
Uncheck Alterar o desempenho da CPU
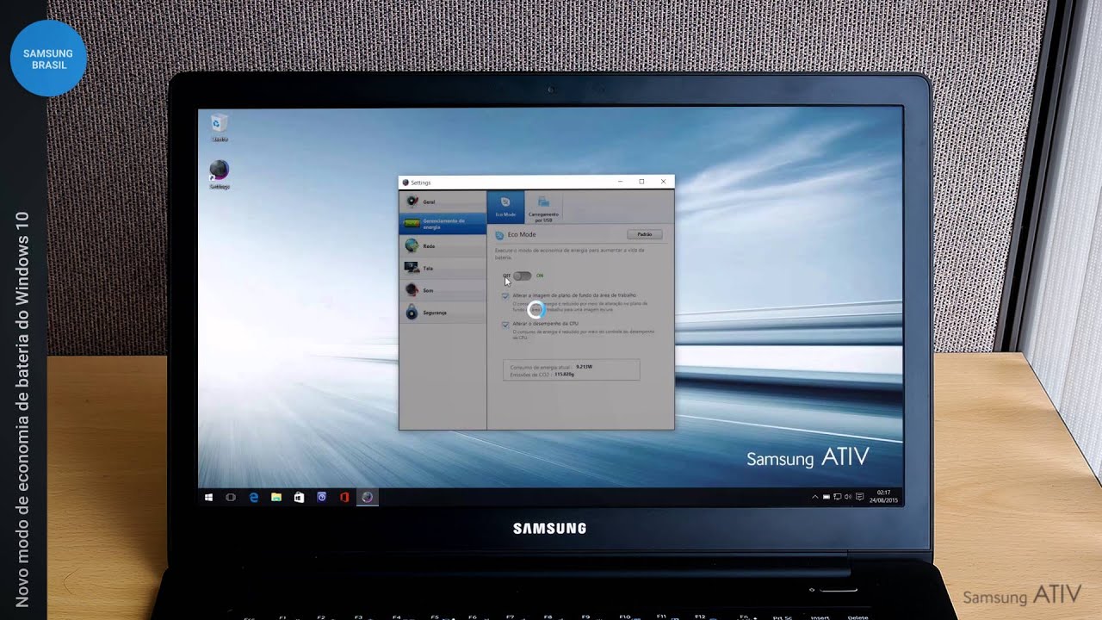point(505,324)
